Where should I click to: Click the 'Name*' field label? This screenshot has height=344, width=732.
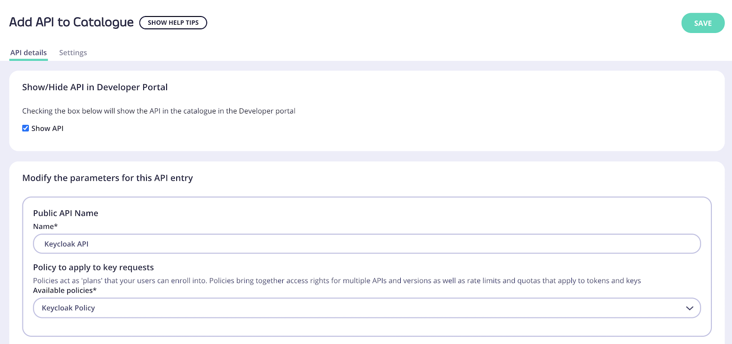point(45,226)
